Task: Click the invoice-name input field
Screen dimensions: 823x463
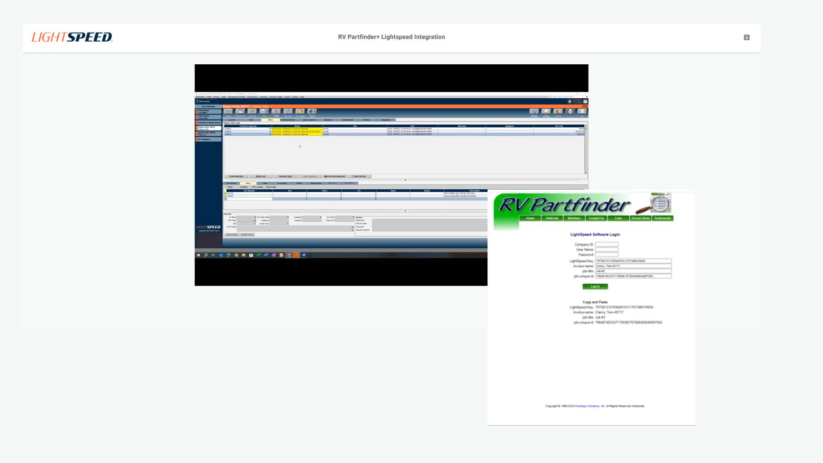Action: (634, 266)
